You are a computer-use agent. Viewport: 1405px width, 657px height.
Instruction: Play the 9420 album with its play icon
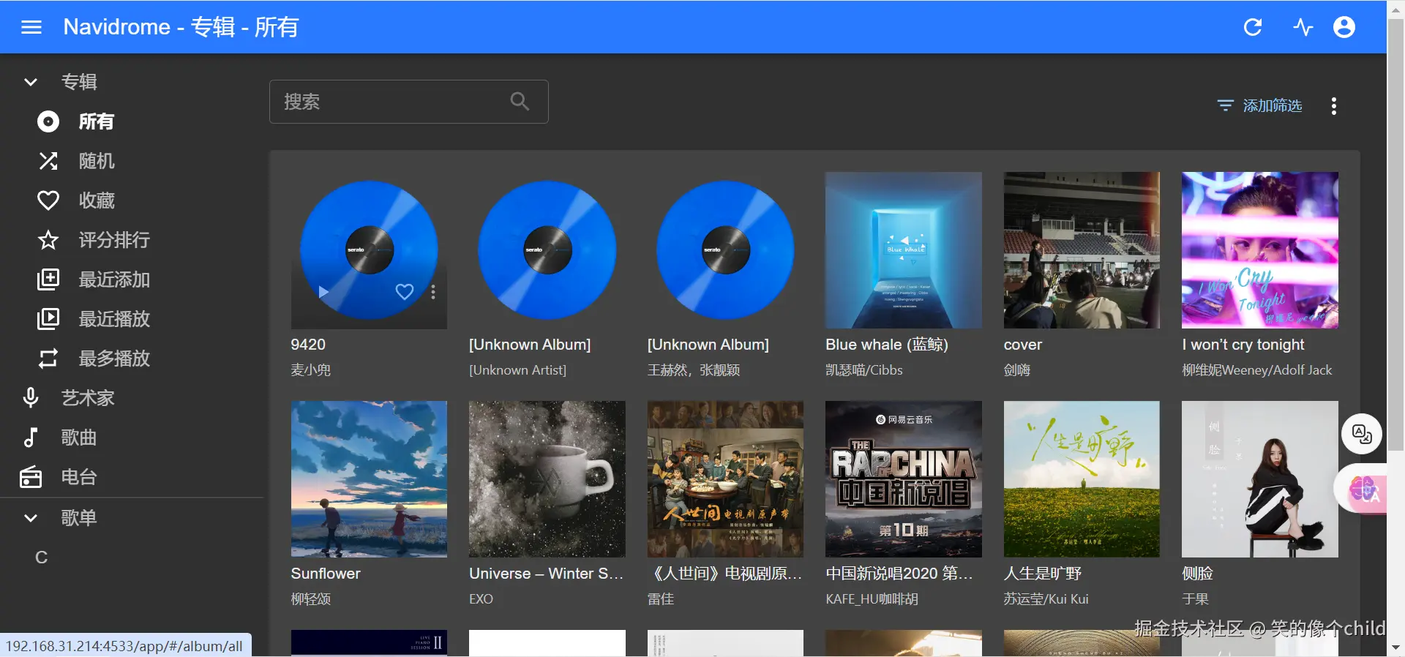323,293
